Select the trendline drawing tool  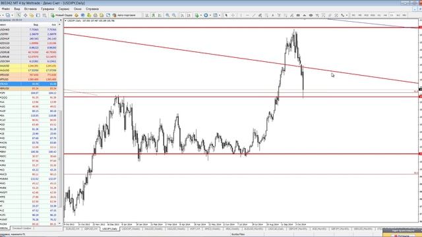pos(253,15)
